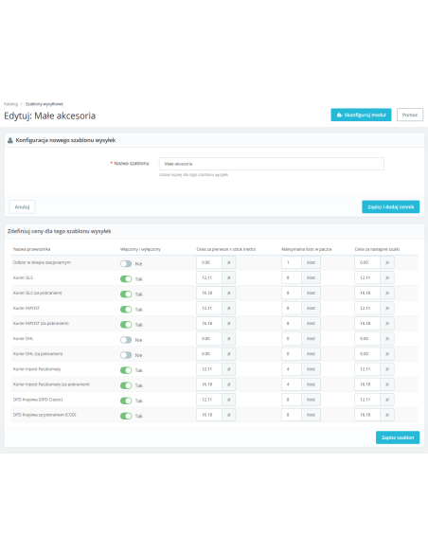
Task: Open Szablony wysyłkowe breadcrumb link
Action: tap(45, 104)
